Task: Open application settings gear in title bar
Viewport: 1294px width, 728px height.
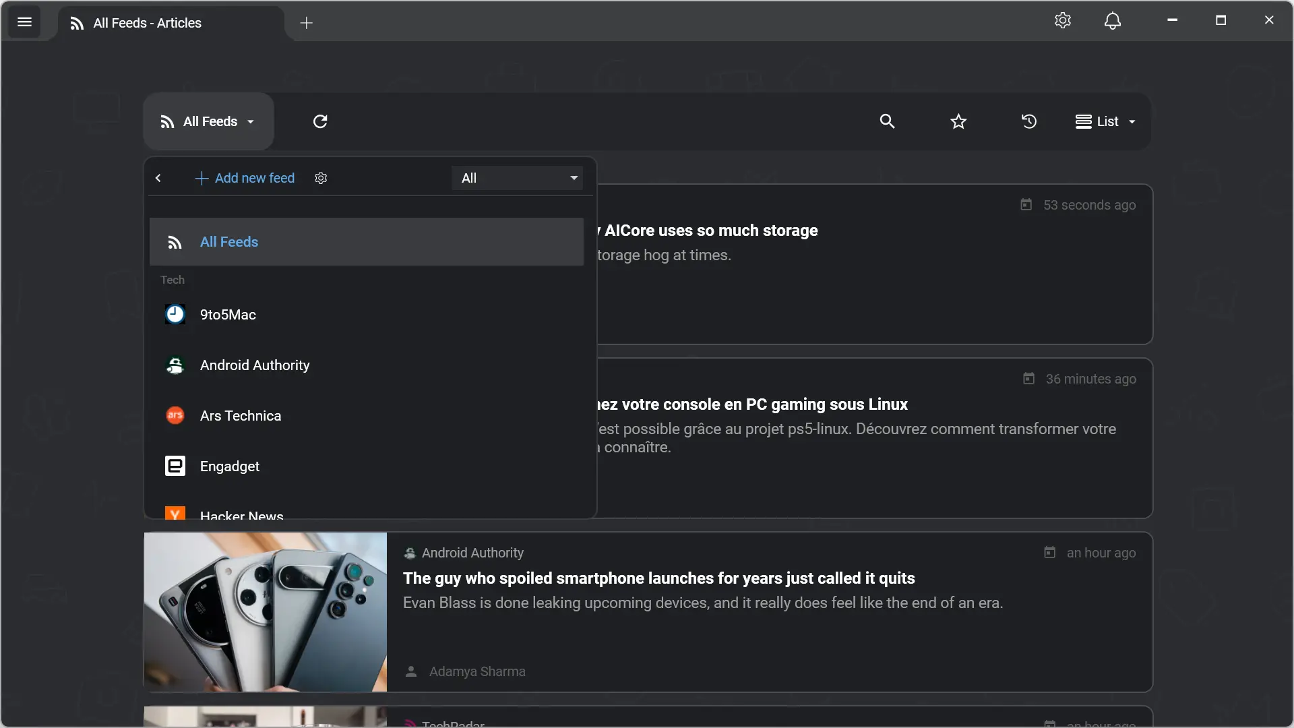Action: pyautogui.click(x=1063, y=20)
